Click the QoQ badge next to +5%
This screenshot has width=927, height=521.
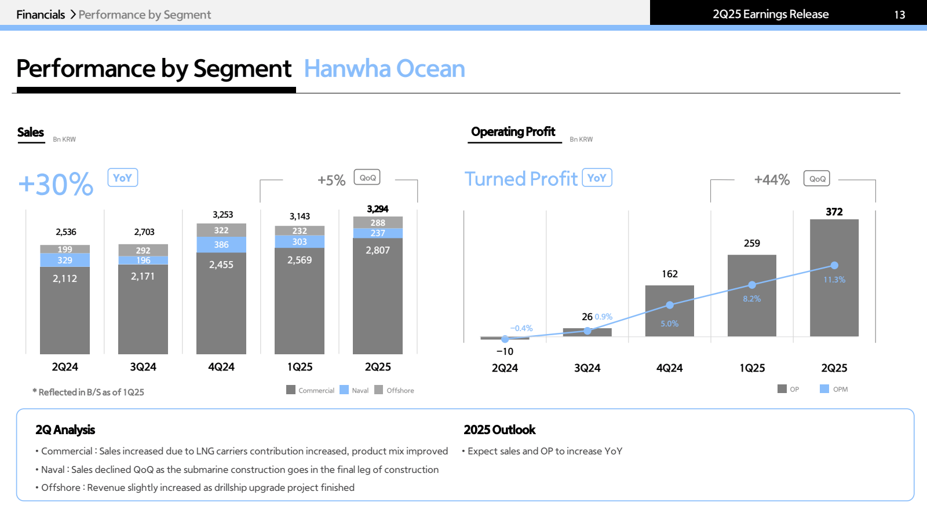[367, 178]
